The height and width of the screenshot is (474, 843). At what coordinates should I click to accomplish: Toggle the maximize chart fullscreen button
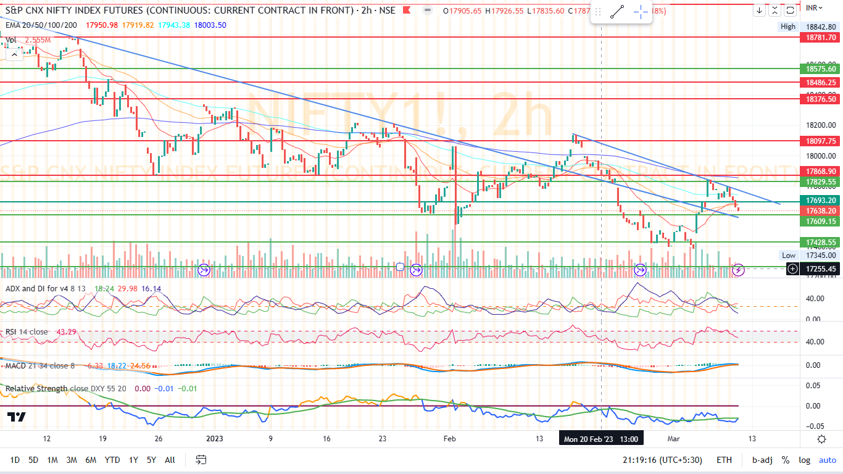click(791, 10)
